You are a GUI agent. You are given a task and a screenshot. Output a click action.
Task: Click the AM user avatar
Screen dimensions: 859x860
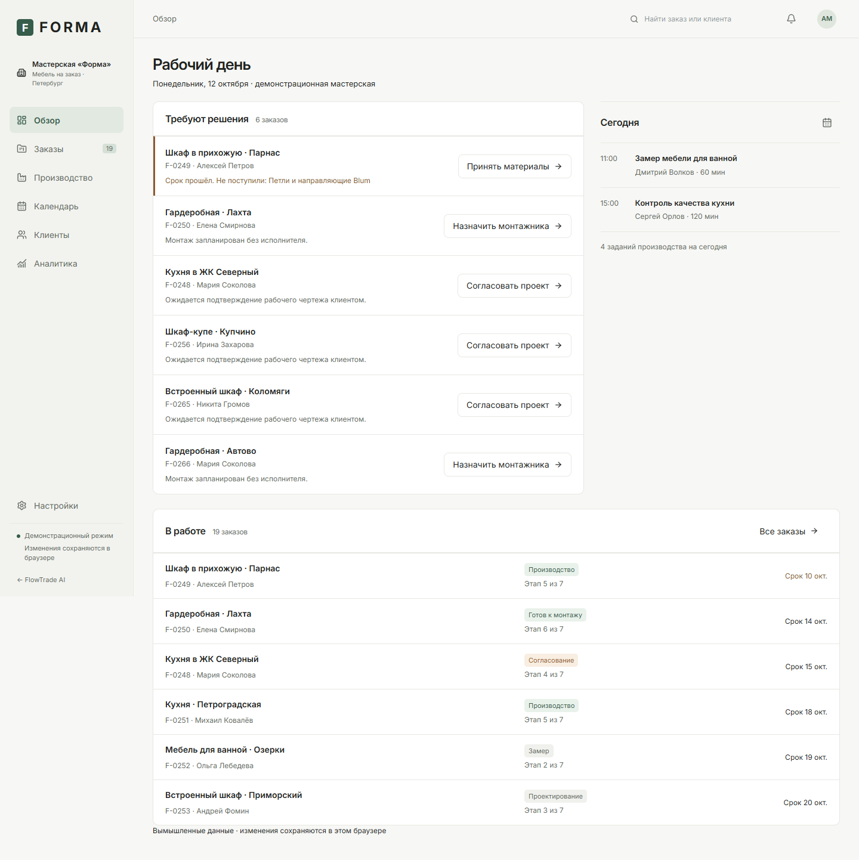[x=827, y=19]
